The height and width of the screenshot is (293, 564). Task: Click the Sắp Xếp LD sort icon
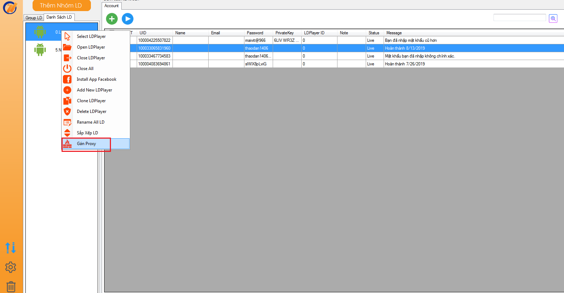tap(67, 133)
